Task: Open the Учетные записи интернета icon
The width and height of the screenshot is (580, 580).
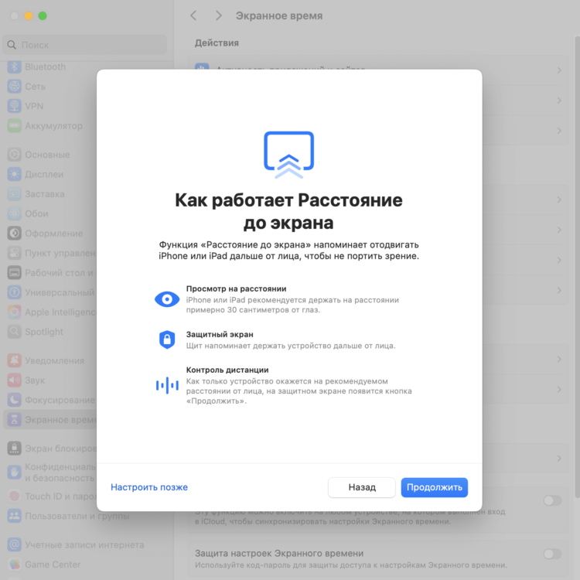Action: tap(15, 544)
